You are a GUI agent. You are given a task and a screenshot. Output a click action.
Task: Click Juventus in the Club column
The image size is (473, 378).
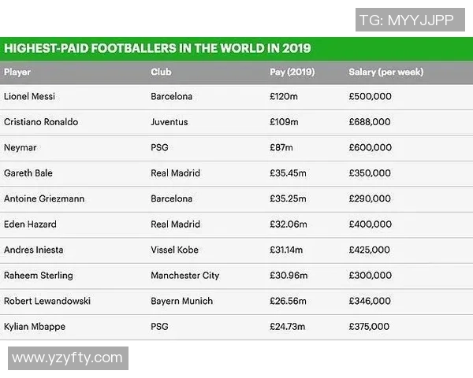(x=169, y=122)
